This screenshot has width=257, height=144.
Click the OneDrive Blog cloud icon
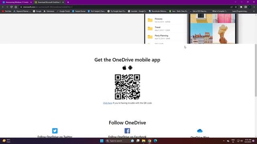tap(200, 131)
